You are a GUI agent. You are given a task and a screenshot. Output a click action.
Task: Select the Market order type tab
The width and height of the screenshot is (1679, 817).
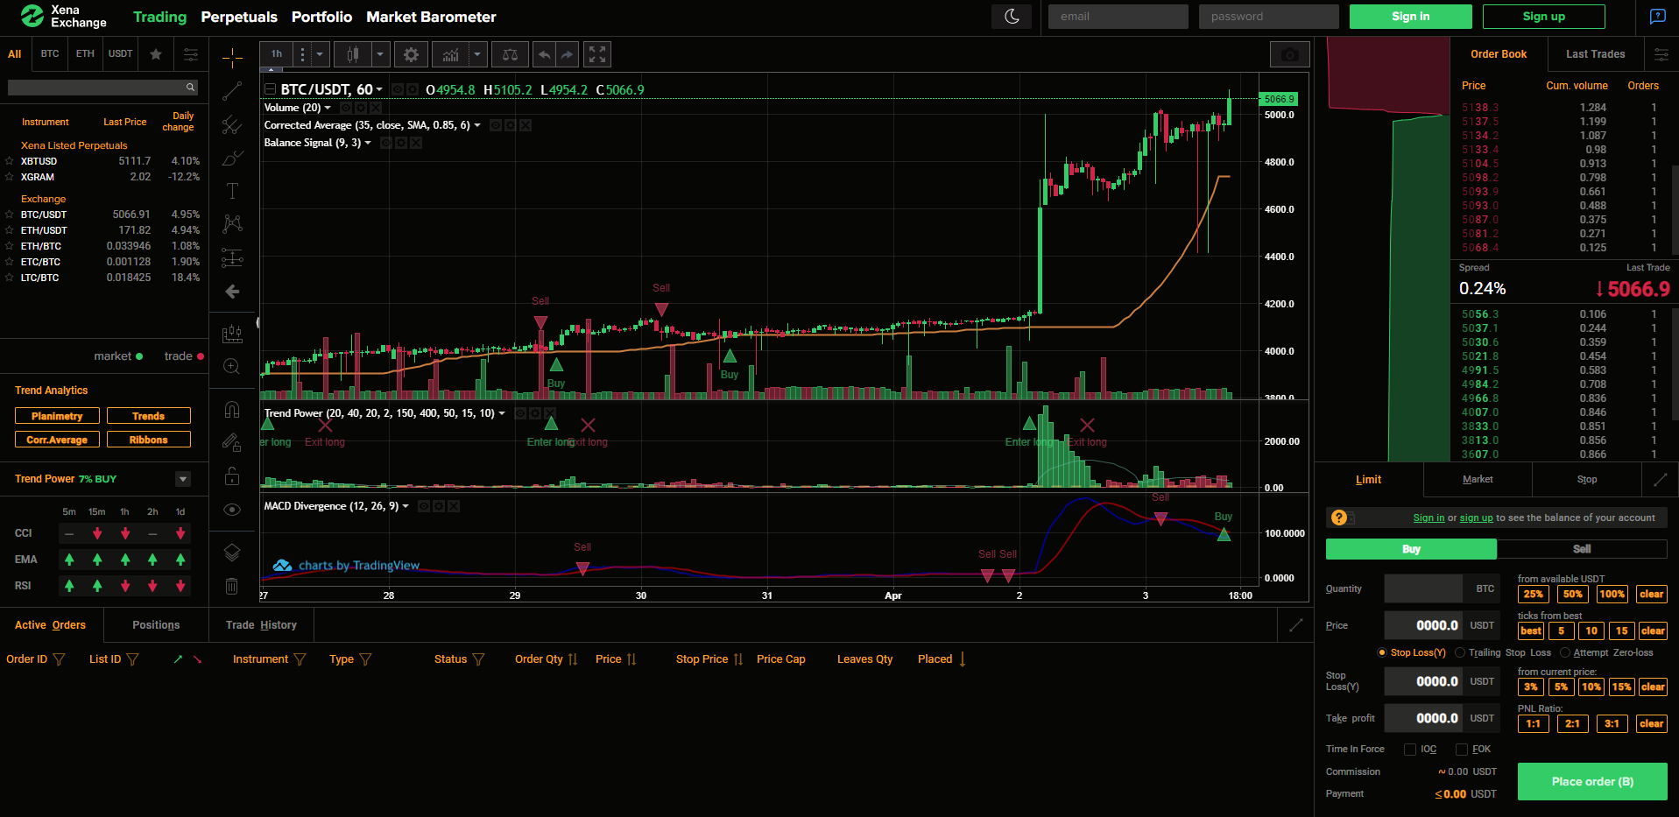coord(1478,479)
